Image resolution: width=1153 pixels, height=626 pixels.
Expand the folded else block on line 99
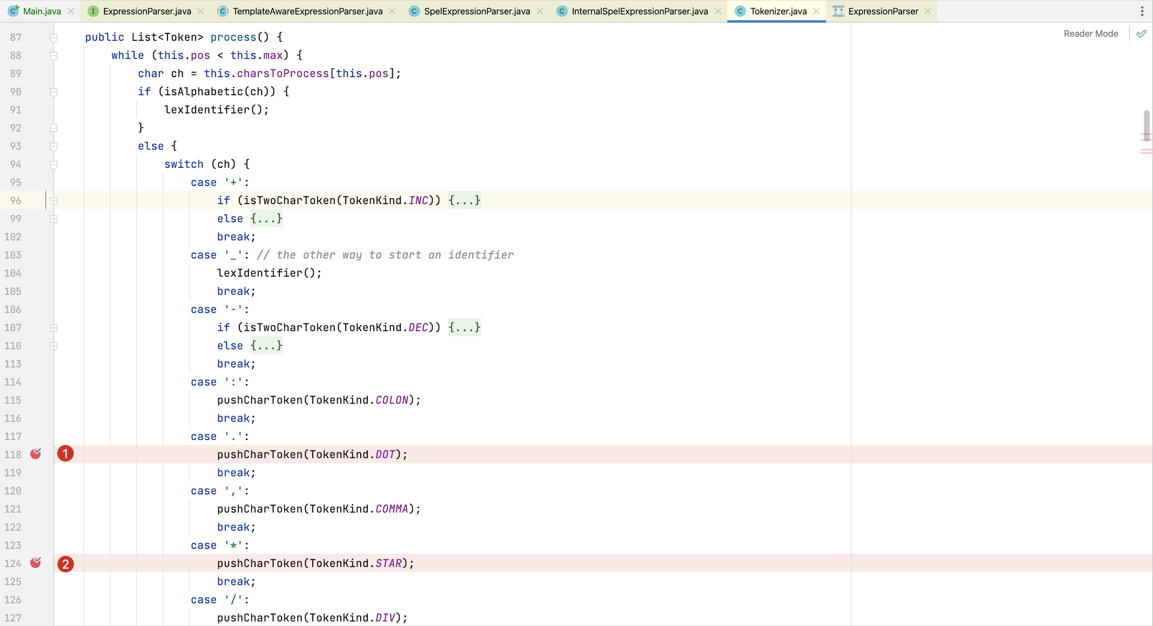click(x=53, y=219)
